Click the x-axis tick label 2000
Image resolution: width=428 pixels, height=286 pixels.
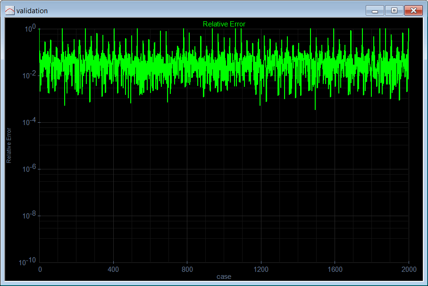(409, 269)
